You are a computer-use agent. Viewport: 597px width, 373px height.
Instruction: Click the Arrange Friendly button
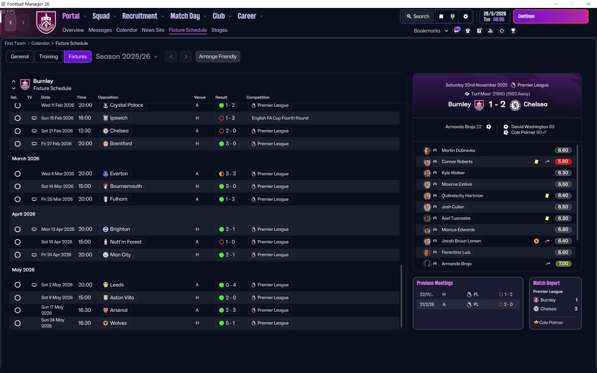click(x=218, y=56)
